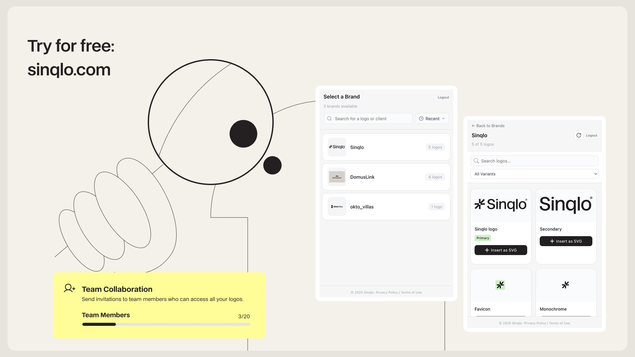635x357 pixels.
Task: Click the refresh icon next to Logout
Action: pos(578,135)
